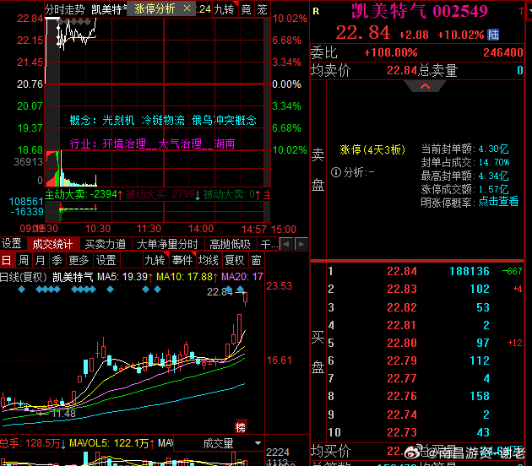Viewport: 532px width, 466px height.
Task: Click the bid volume 188136
Action: pyautogui.click(x=470, y=271)
